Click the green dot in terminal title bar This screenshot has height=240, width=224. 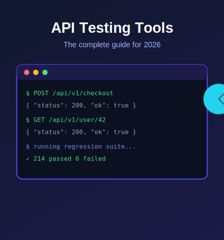click(x=45, y=72)
